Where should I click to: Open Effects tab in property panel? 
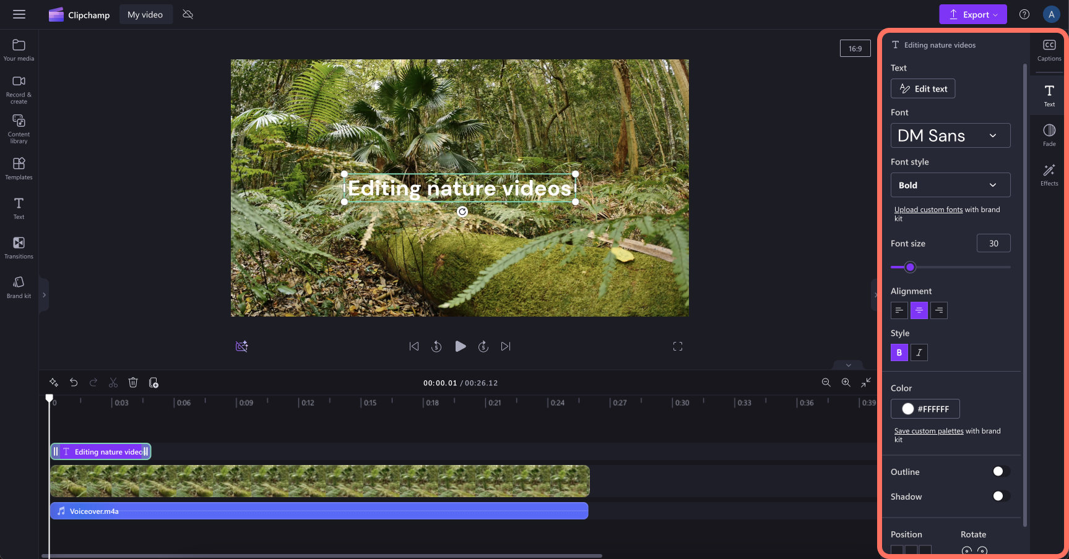click(1049, 174)
